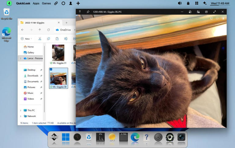Open the Recycle Bin from the dock
Screen dimensions: 235x148
point(89,137)
